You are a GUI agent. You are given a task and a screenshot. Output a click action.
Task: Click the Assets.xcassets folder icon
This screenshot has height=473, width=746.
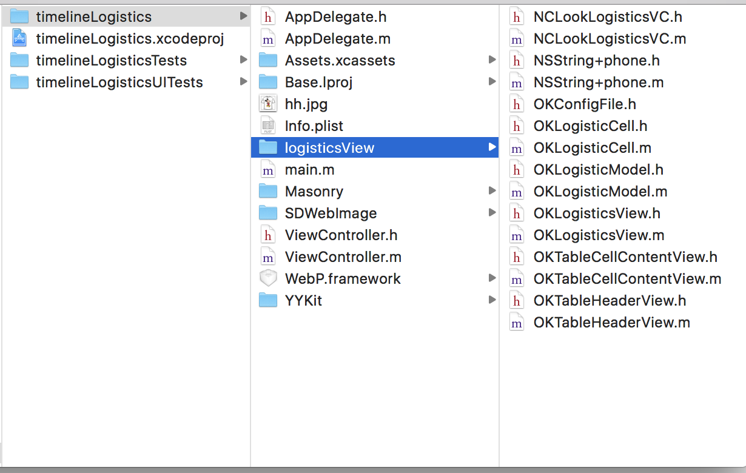(268, 60)
